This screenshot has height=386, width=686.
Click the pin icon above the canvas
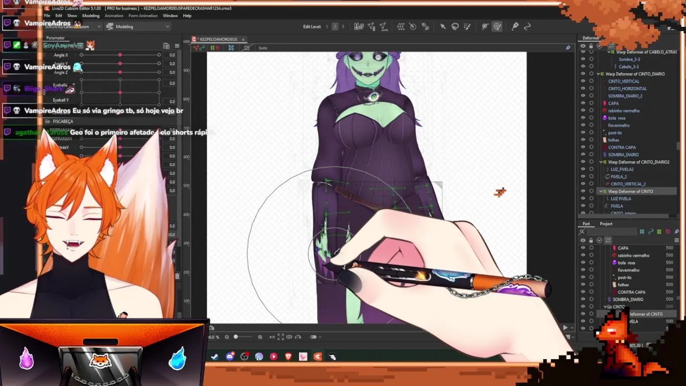(x=568, y=48)
